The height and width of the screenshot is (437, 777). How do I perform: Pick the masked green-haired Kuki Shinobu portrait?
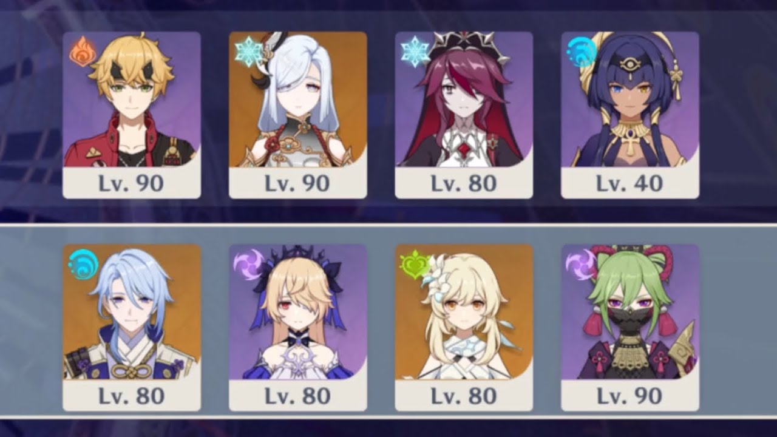pyautogui.click(x=630, y=312)
